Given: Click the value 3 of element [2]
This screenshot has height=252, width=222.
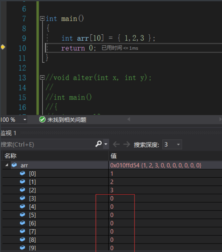Looking at the screenshot, I should point(112,190).
